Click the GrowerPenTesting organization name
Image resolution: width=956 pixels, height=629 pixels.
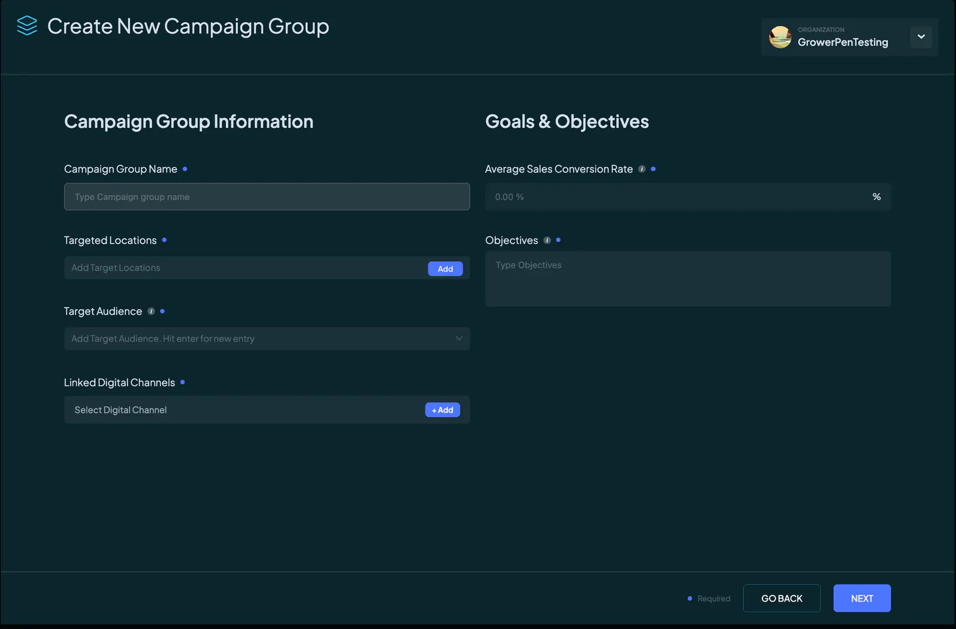click(x=842, y=42)
